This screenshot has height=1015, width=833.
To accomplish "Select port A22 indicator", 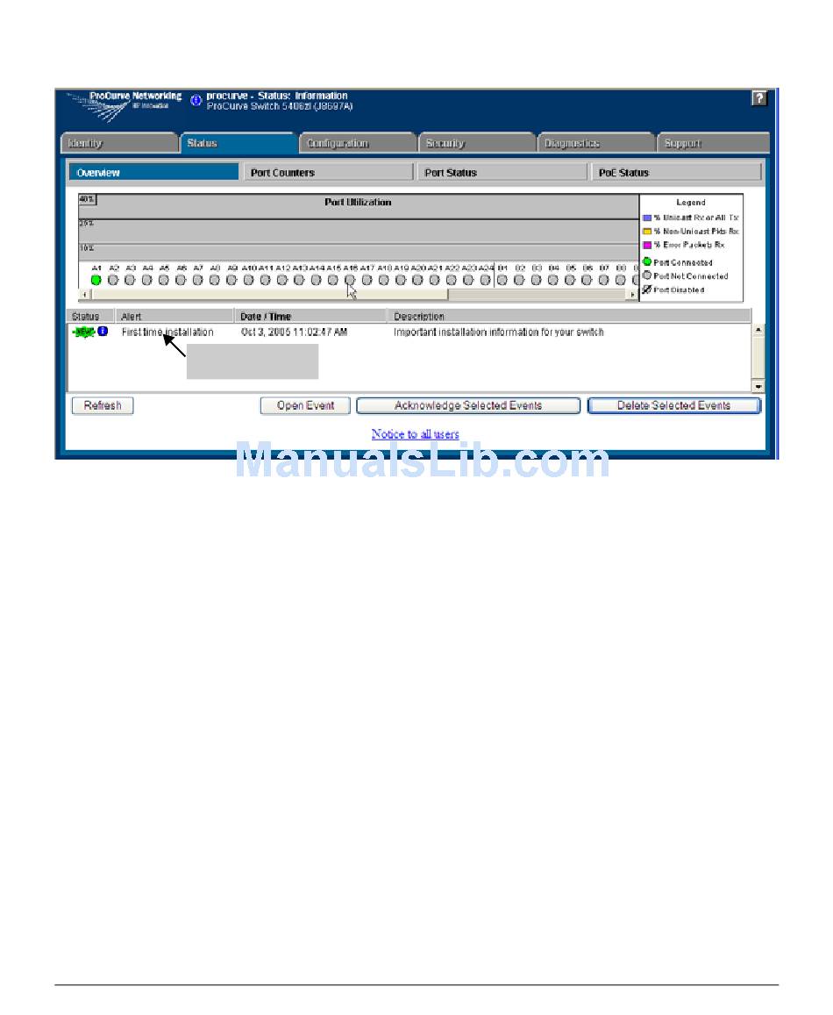I will point(451,280).
